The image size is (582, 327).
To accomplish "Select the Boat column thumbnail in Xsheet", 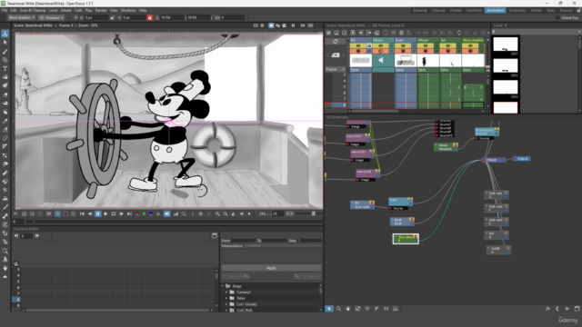I will [x=406, y=61].
